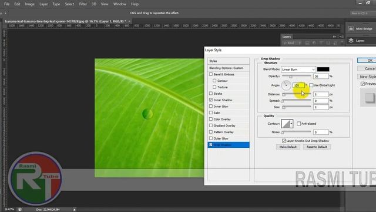The height and width of the screenshot is (212, 376).
Task: Select the Styles list header
Action: (x=229, y=61)
